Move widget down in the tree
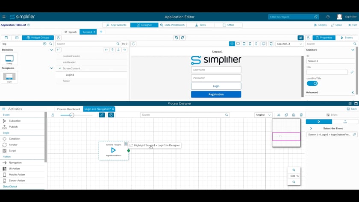Viewport: 359px width, 202px height. coord(118,50)
